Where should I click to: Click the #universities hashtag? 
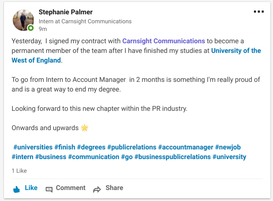33,147
